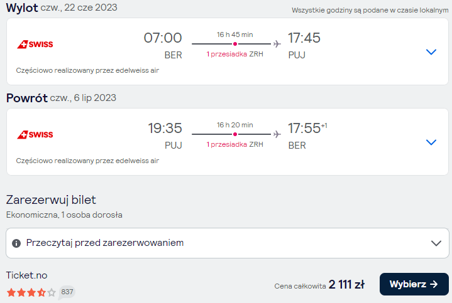Viewport: 452px width, 303px height.
Task: Click 1 przesiadka ZRH on outbound flight
Action: tap(234, 54)
